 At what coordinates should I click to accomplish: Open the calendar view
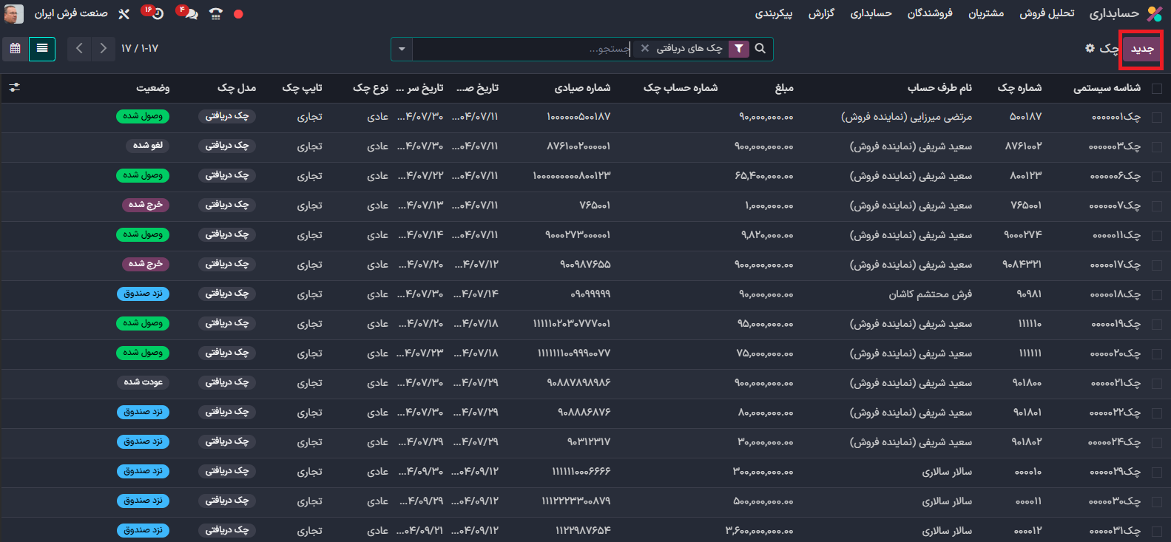[x=16, y=49]
